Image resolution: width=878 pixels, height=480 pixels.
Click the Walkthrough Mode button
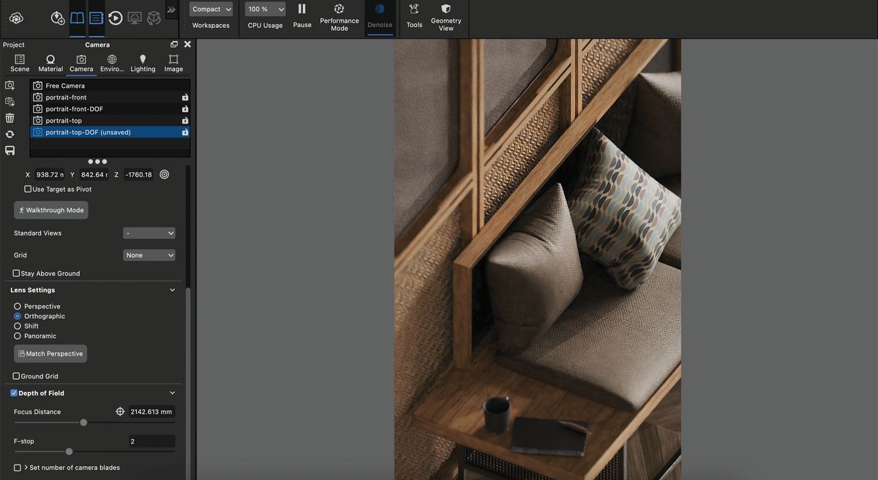pyautogui.click(x=50, y=210)
